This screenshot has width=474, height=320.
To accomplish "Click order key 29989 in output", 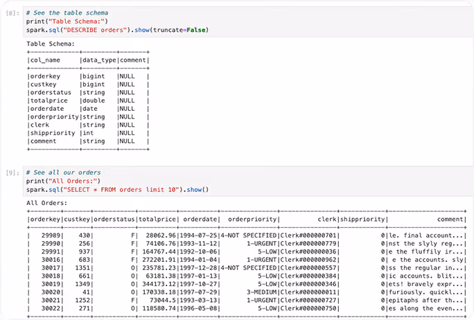I will pos(51,235).
